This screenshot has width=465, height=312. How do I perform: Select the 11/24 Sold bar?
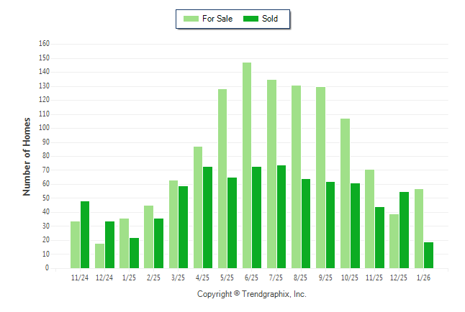click(85, 234)
